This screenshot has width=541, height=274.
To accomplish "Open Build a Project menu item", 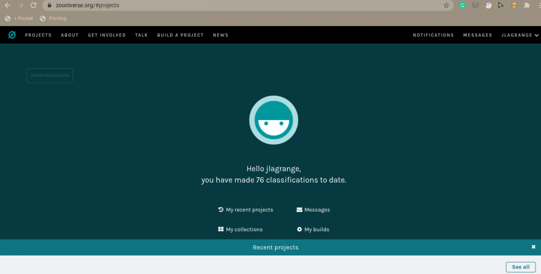I will point(180,35).
